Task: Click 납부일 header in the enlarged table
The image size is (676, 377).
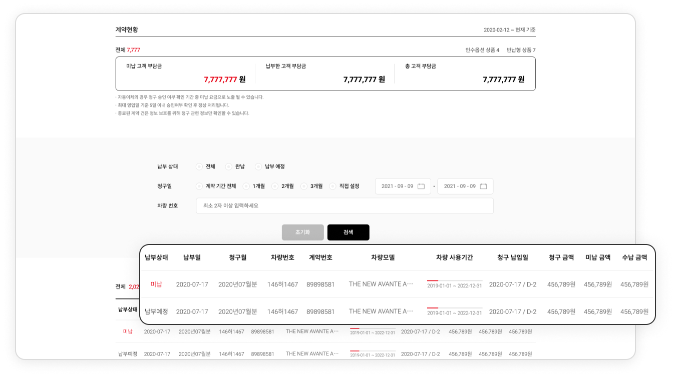Action: coord(192,257)
